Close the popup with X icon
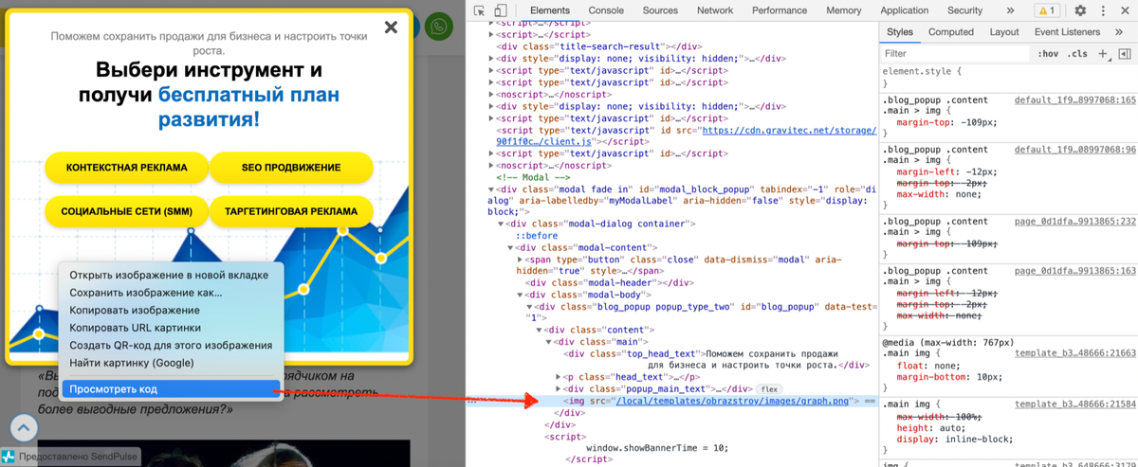 [391, 27]
